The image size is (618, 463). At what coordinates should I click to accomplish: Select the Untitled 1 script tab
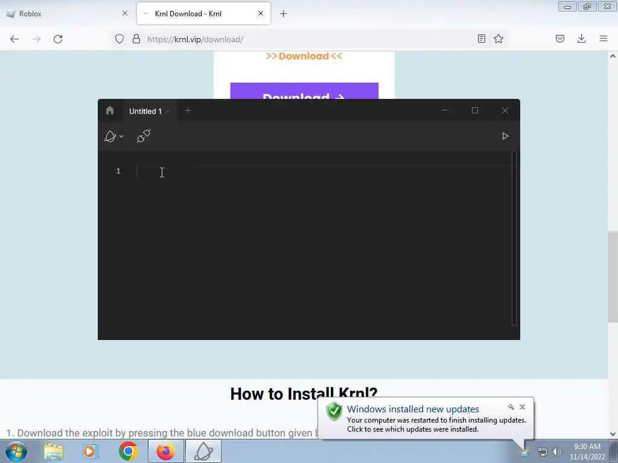[x=145, y=112]
